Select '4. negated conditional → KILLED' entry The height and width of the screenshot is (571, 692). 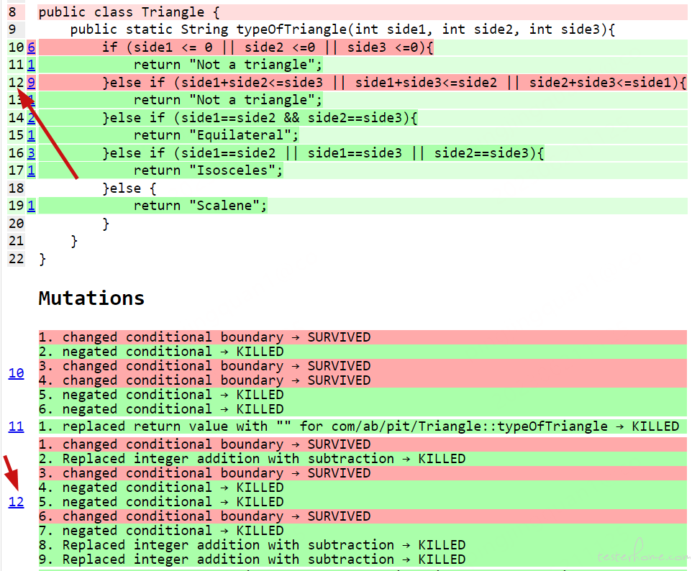(x=363, y=488)
